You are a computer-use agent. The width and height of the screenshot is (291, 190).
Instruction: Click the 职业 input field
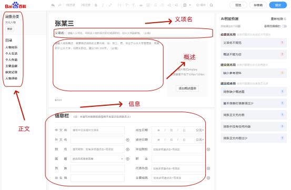(x=178, y=159)
